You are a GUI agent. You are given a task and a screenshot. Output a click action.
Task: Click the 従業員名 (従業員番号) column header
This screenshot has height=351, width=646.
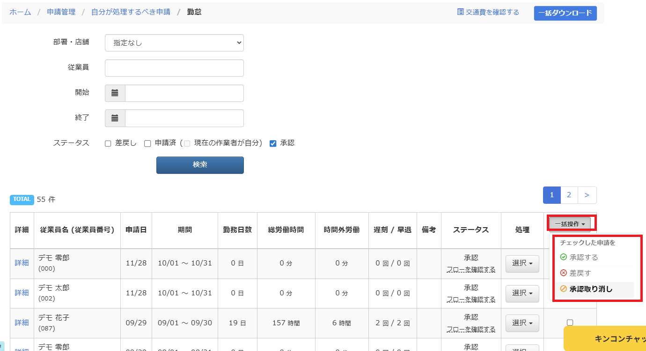[x=77, y=230]
